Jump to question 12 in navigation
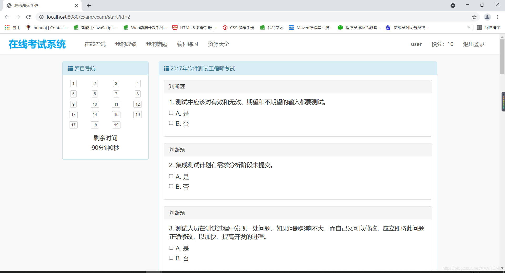Viewport: 505px width, 273px height. coord(138,104)
